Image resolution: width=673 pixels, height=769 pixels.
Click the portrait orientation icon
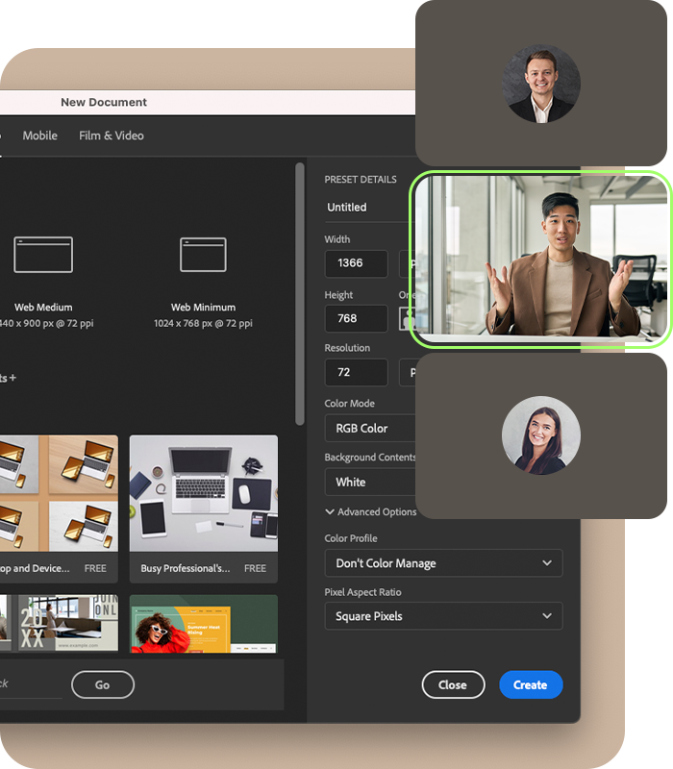coord(407,318)
